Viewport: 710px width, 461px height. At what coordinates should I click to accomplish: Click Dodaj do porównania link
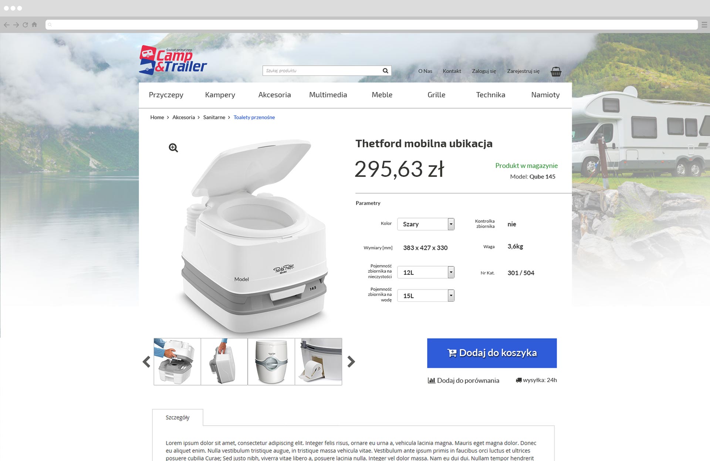click(x=463, y=380)
